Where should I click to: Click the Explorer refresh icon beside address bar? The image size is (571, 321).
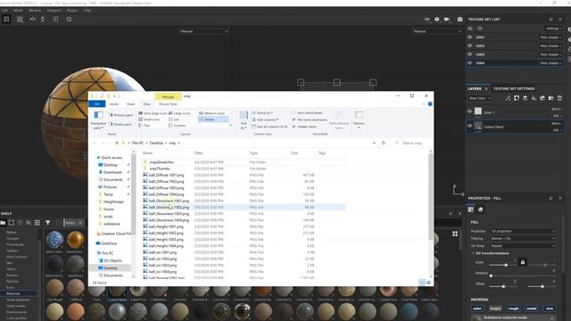(384, 143)
